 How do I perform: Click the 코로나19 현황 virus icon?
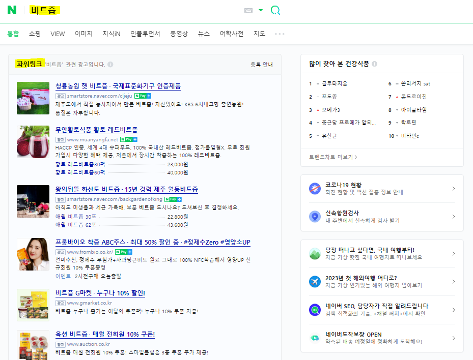[315, 189]
